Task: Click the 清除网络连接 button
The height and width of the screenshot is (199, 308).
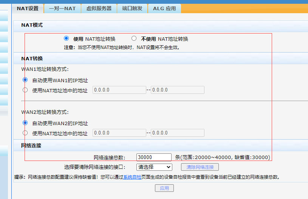Action: 200,167
